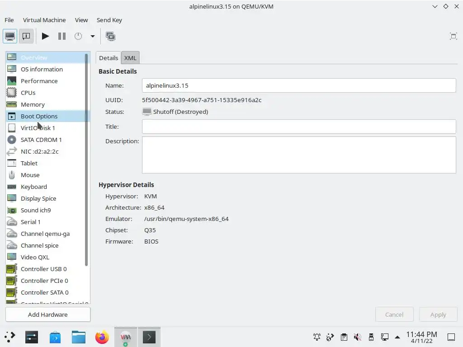Click the Shutoff (Destroyed) status text

(x=180, y=112)
